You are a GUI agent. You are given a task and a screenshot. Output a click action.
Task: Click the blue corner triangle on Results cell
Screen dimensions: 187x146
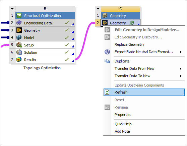[73, 61]
